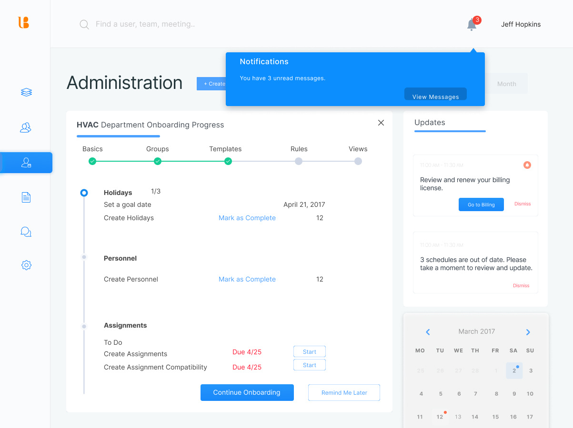573x428 pixels.
Task: Select the Updates tab heading
Action: (x=430, y=123)
